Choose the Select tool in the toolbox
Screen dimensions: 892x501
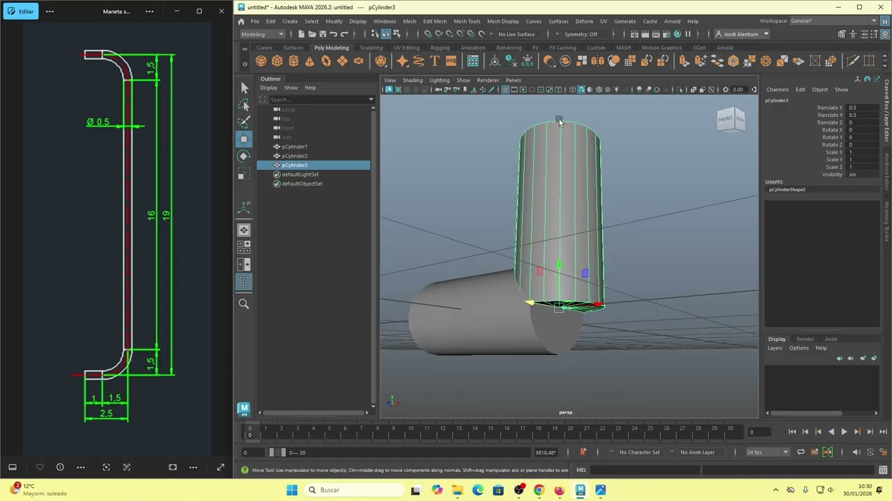(244, 88)
